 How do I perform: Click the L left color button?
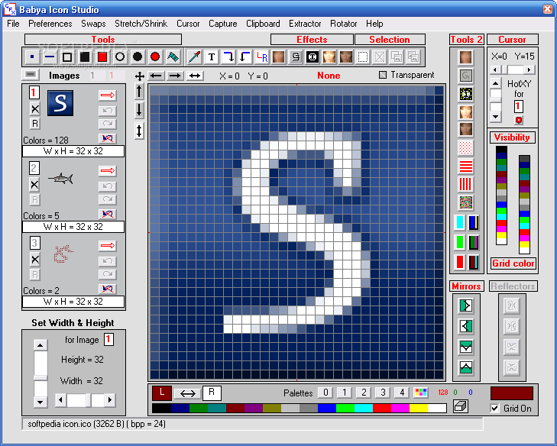tap(162, 393)
